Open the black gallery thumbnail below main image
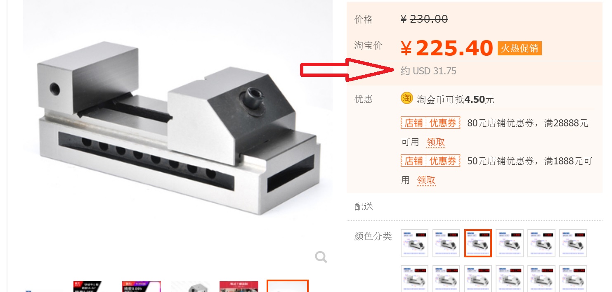The width and height of the screenshot is (612, 292). (87, 286)
